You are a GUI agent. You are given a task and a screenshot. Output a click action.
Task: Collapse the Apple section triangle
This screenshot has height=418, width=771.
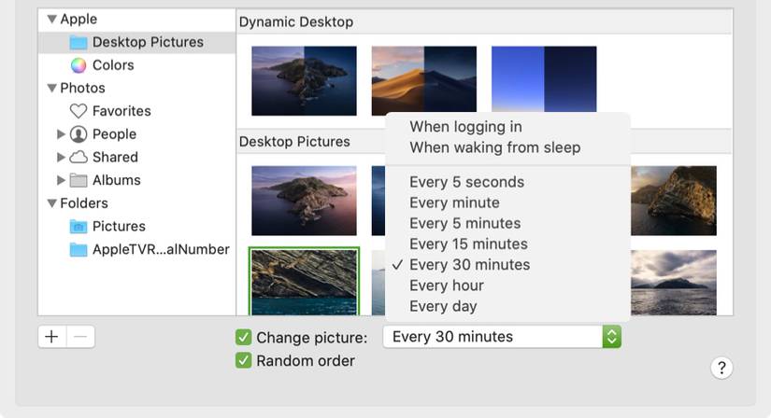tap(51, 20)
